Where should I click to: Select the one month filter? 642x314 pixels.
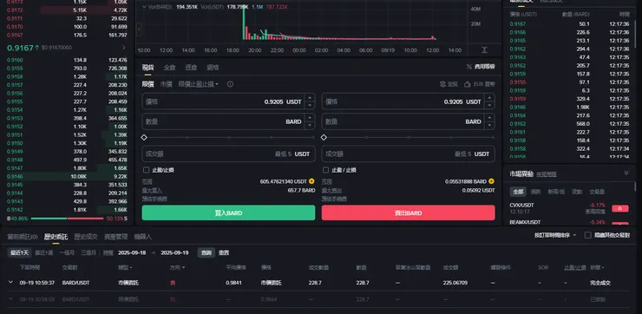pos(67,252)
